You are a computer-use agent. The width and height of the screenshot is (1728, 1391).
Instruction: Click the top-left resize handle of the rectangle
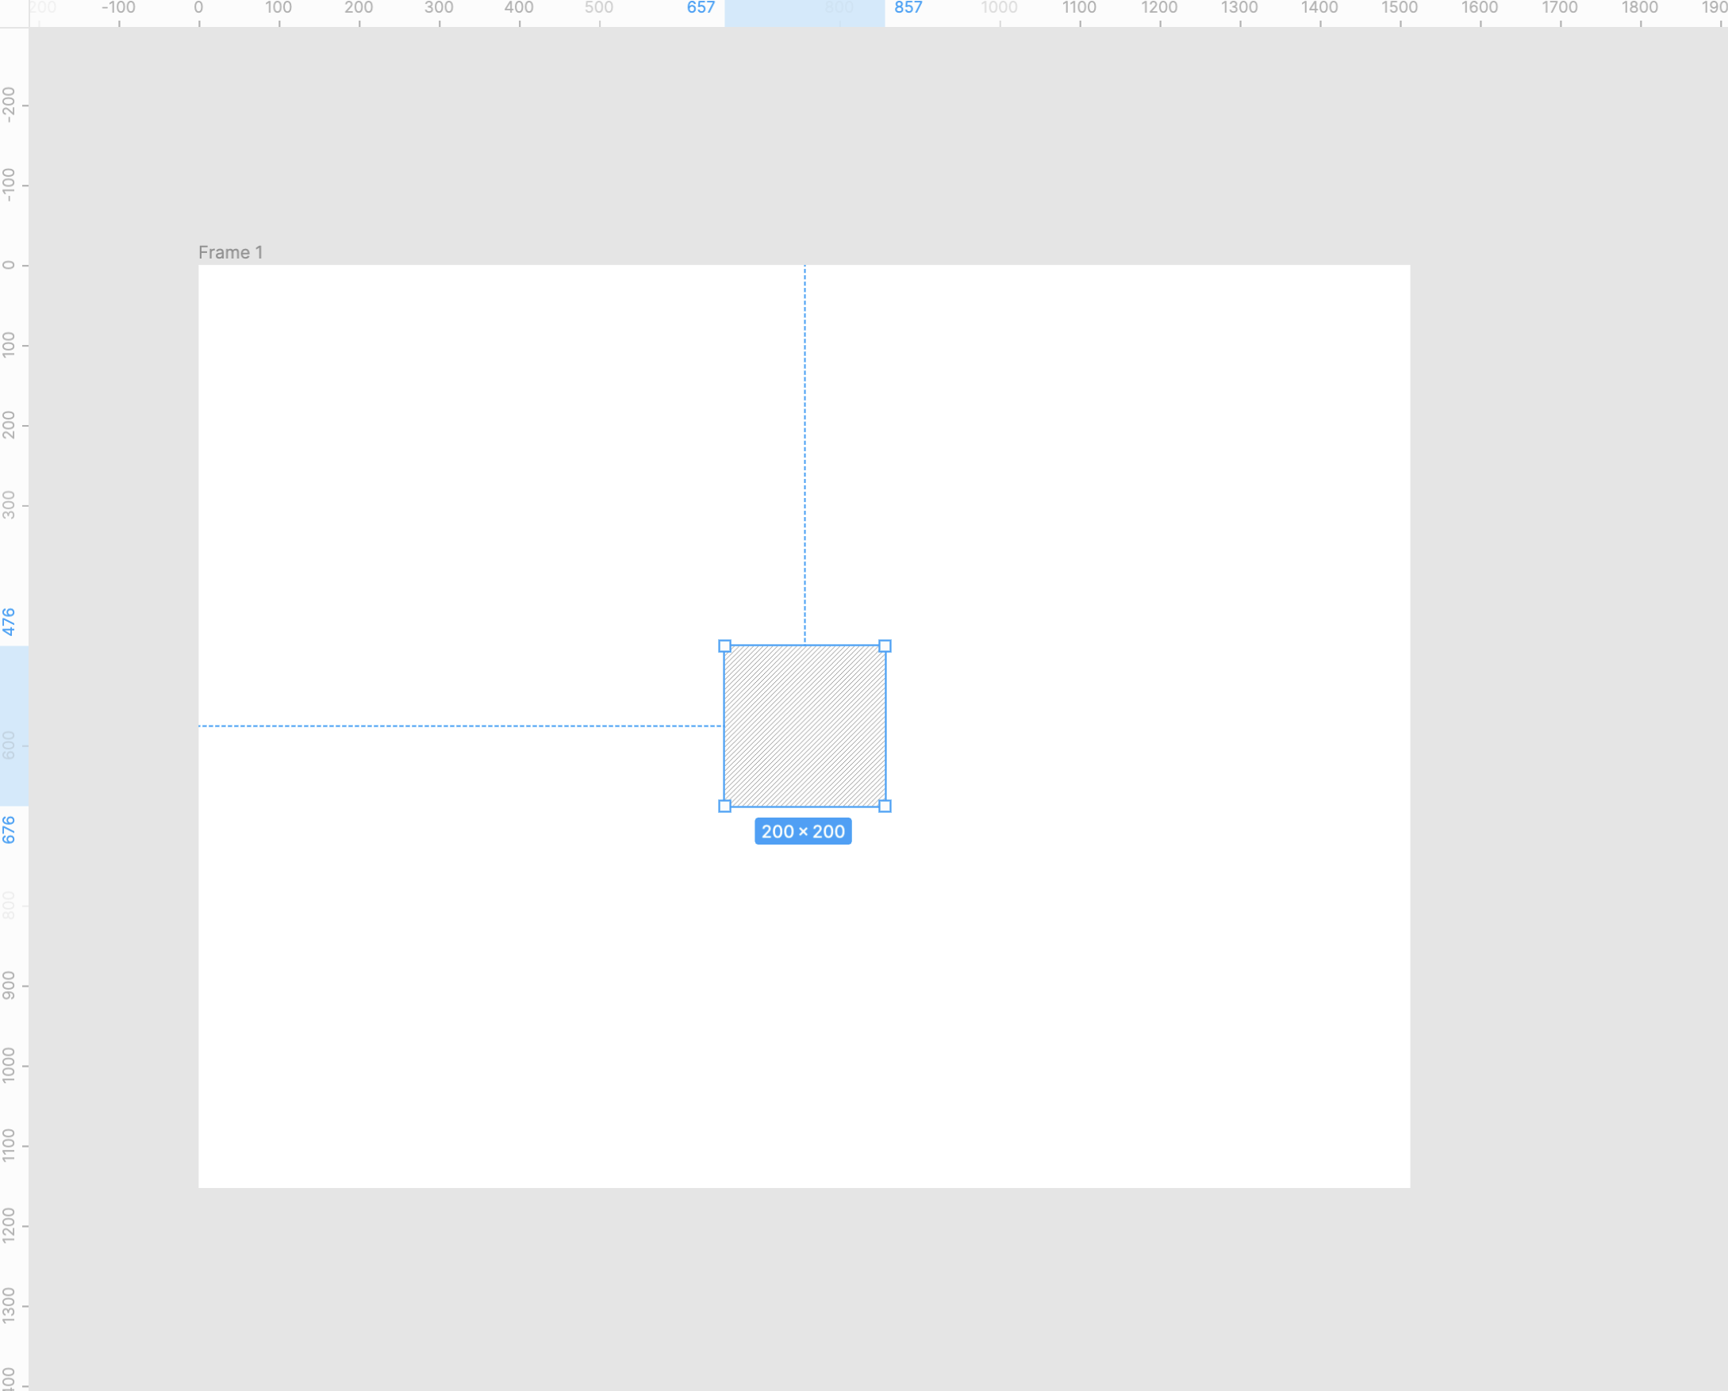[x=724, y=646]
